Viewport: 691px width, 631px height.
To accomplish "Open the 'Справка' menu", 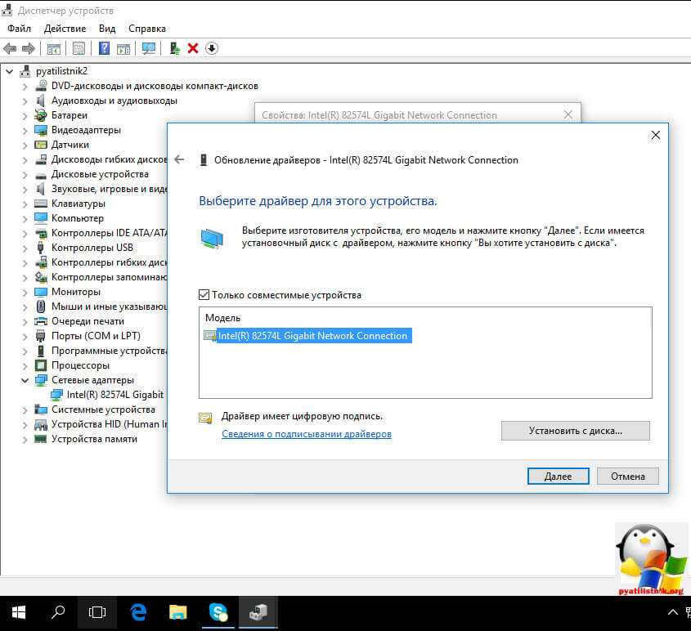I will tap(147, 29).
